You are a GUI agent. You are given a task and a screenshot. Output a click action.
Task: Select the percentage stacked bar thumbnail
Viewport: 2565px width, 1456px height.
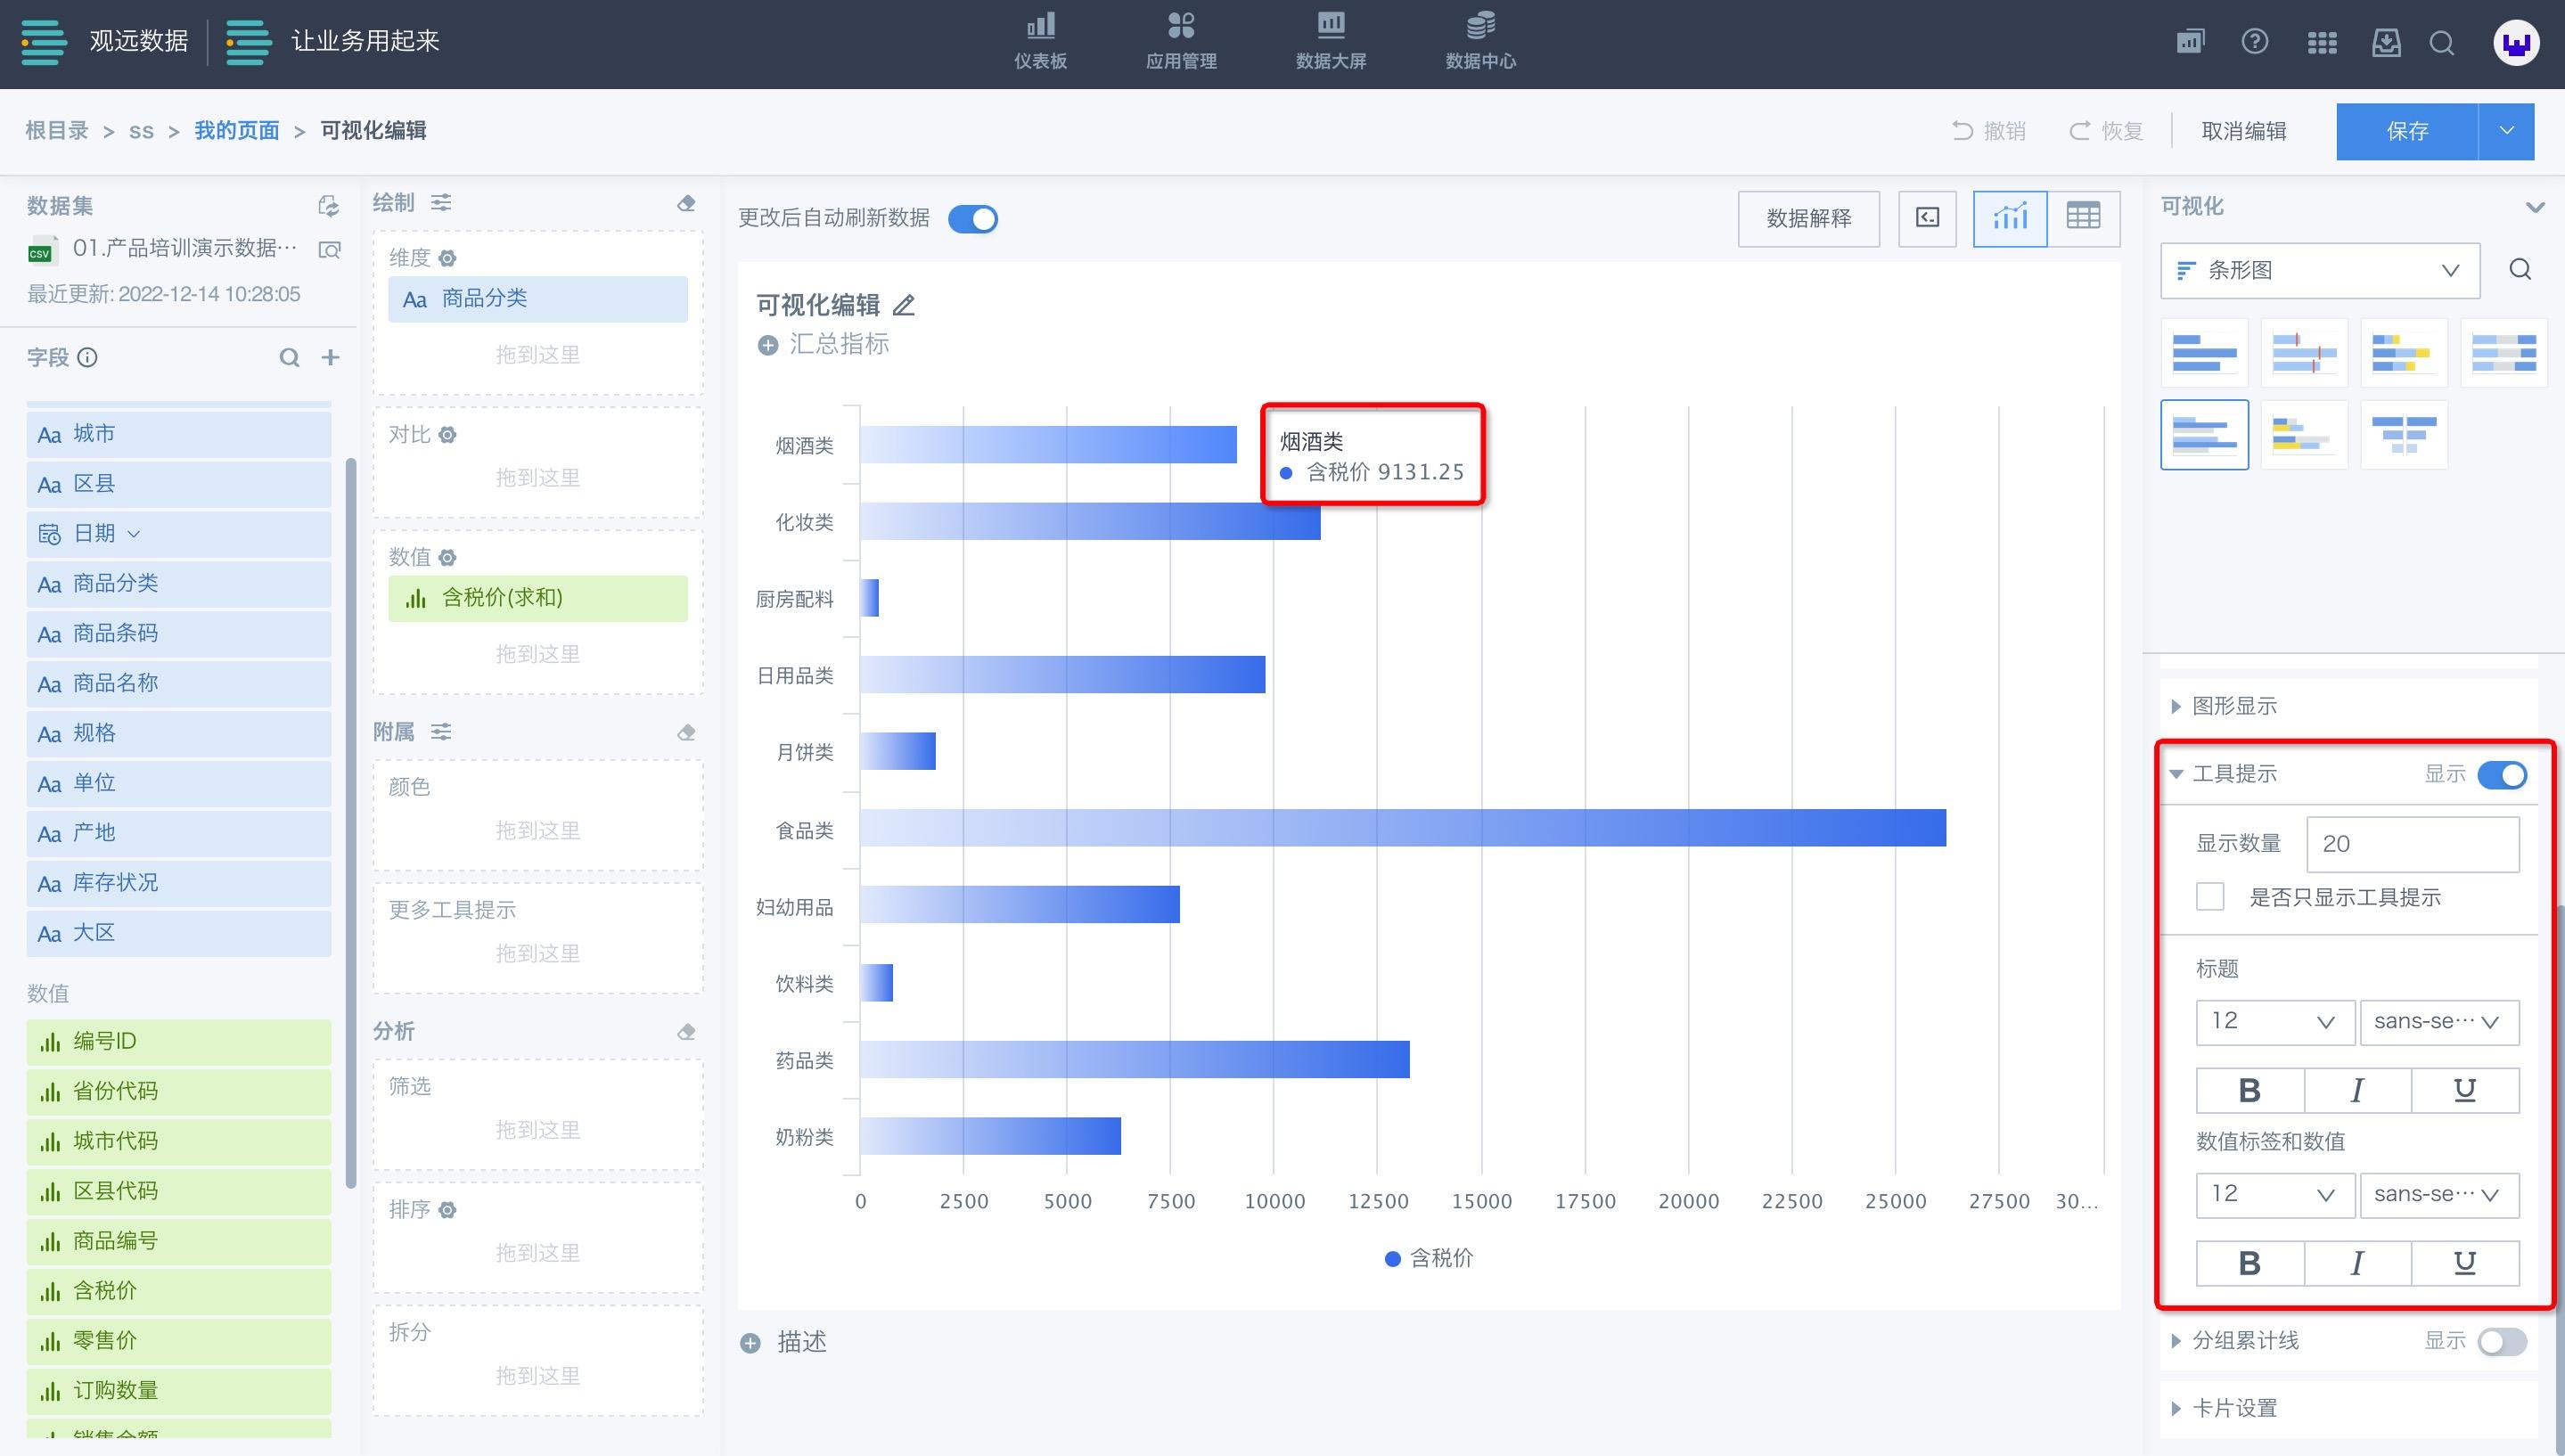click(x=2503, y=353)
